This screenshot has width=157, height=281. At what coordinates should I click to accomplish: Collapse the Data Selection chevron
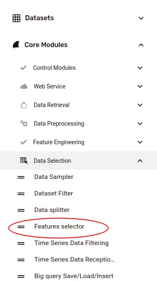click(140, 161)
